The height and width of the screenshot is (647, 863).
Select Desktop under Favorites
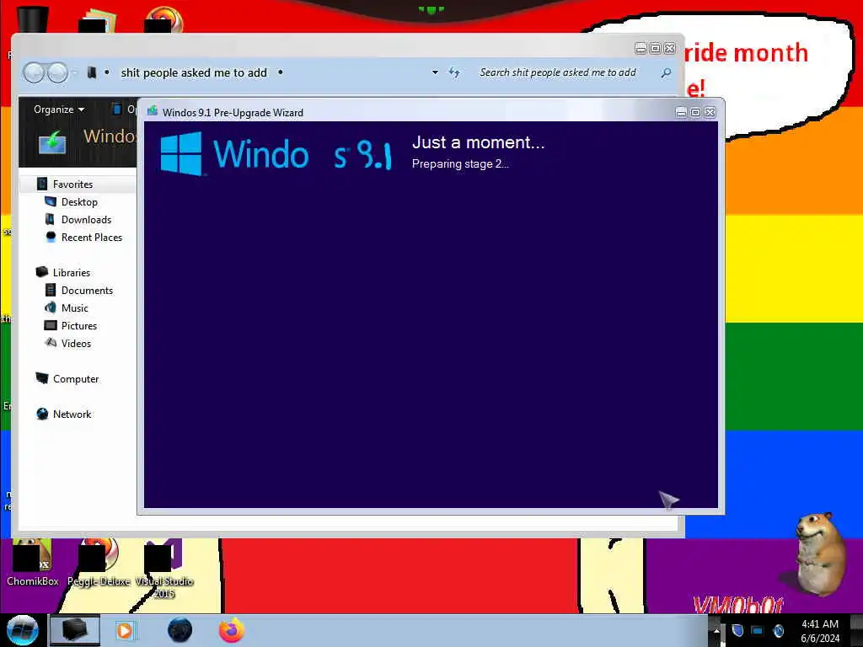pyautogui.click(x=79, y=202)
